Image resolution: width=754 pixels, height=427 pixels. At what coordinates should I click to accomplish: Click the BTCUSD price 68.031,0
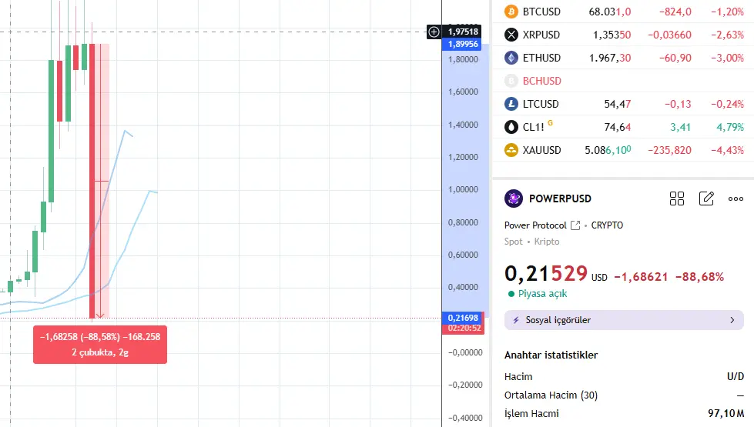tap(610, 12)
